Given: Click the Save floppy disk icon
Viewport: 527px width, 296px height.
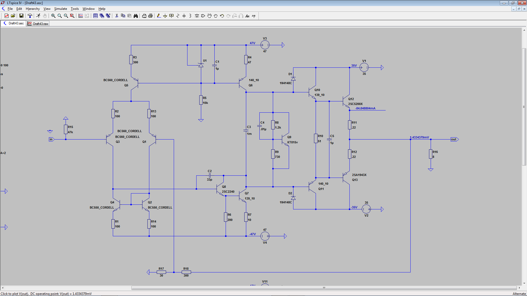Looking at the screenshot, I should (x=21, y=16).
